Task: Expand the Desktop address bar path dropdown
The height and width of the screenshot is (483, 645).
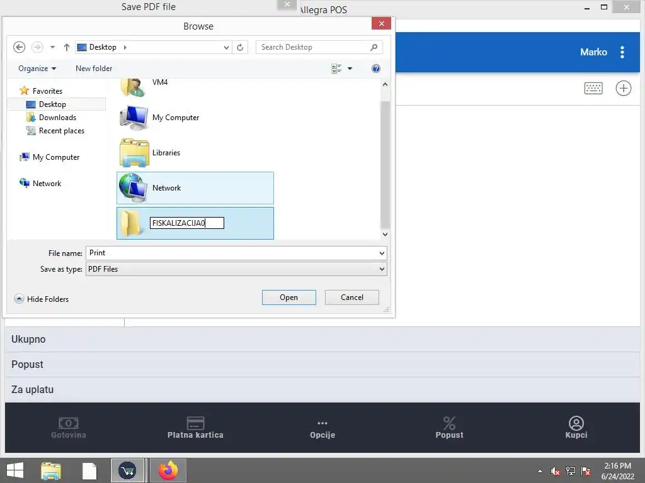Action: click(x=226, y=47)
